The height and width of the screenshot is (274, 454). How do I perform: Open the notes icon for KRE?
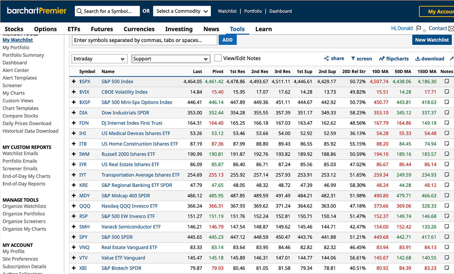point(447,185)
